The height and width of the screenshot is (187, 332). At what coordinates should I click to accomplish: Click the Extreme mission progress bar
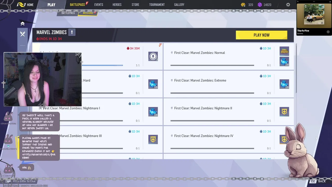click(x=212, y=93)
